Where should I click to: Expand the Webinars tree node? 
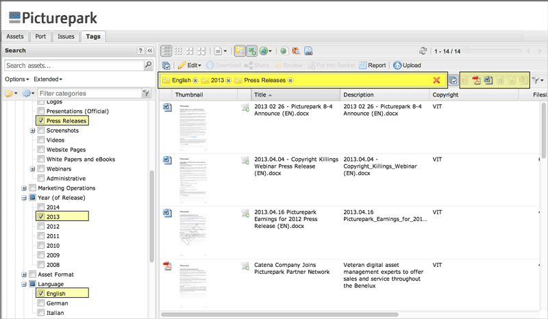click(32, 169)
